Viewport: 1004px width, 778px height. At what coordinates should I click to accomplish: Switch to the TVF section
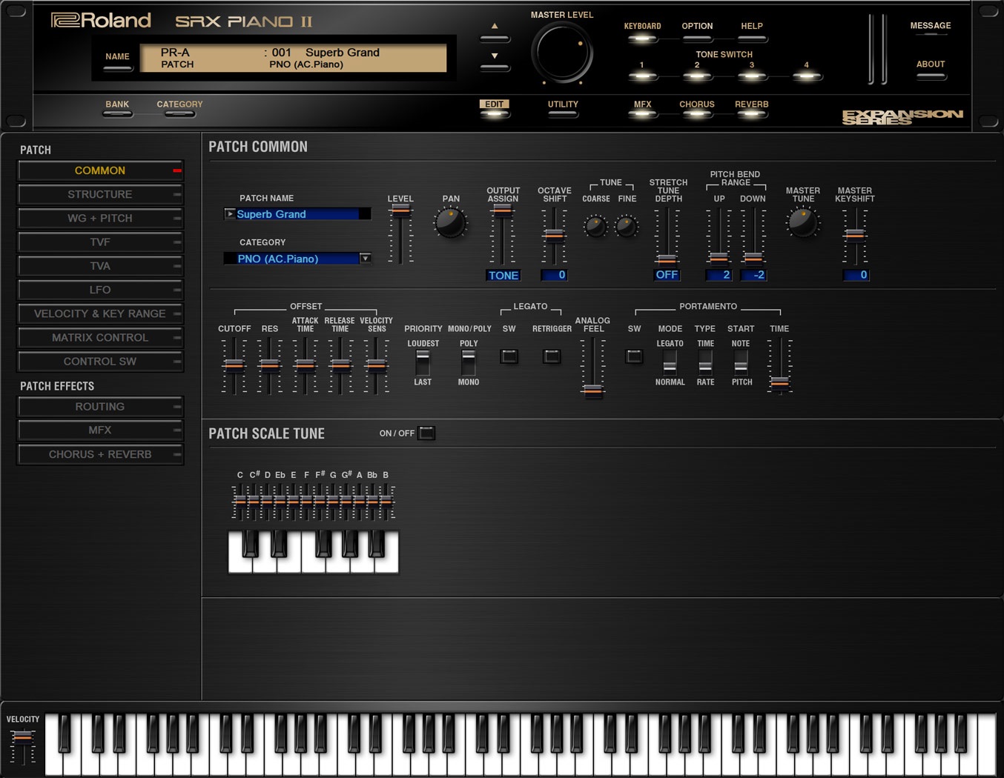click(x=100, y=242)
